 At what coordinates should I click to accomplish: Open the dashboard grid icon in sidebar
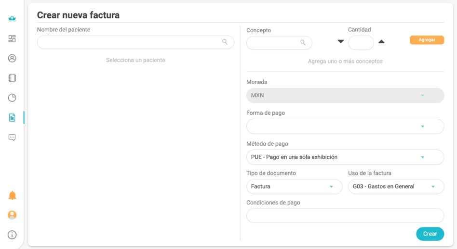(12, 38)
